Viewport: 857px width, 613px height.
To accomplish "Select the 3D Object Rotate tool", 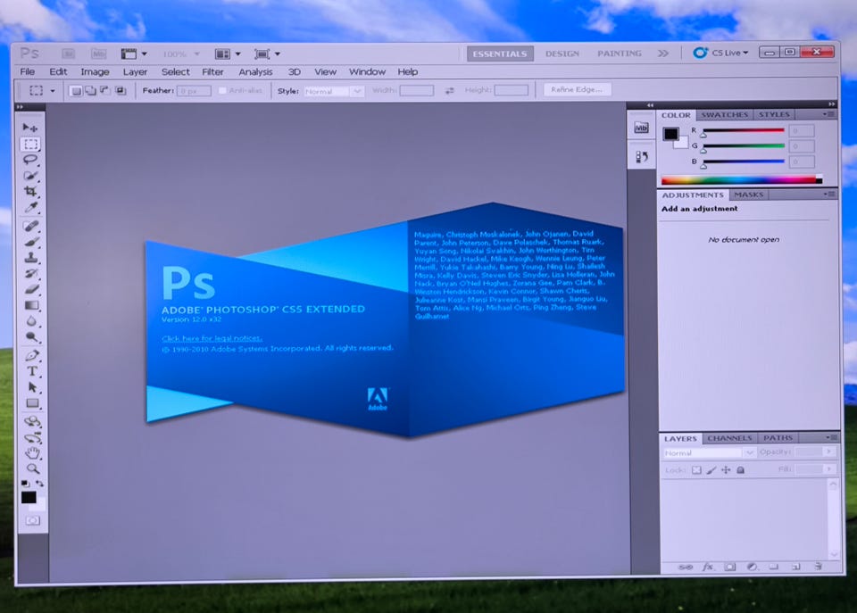I will pos(33,422).
